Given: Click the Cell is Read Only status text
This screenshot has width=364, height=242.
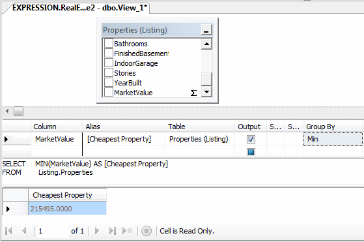Looking at the screenshot, I should pyautogui.click(x=187, y=231).
